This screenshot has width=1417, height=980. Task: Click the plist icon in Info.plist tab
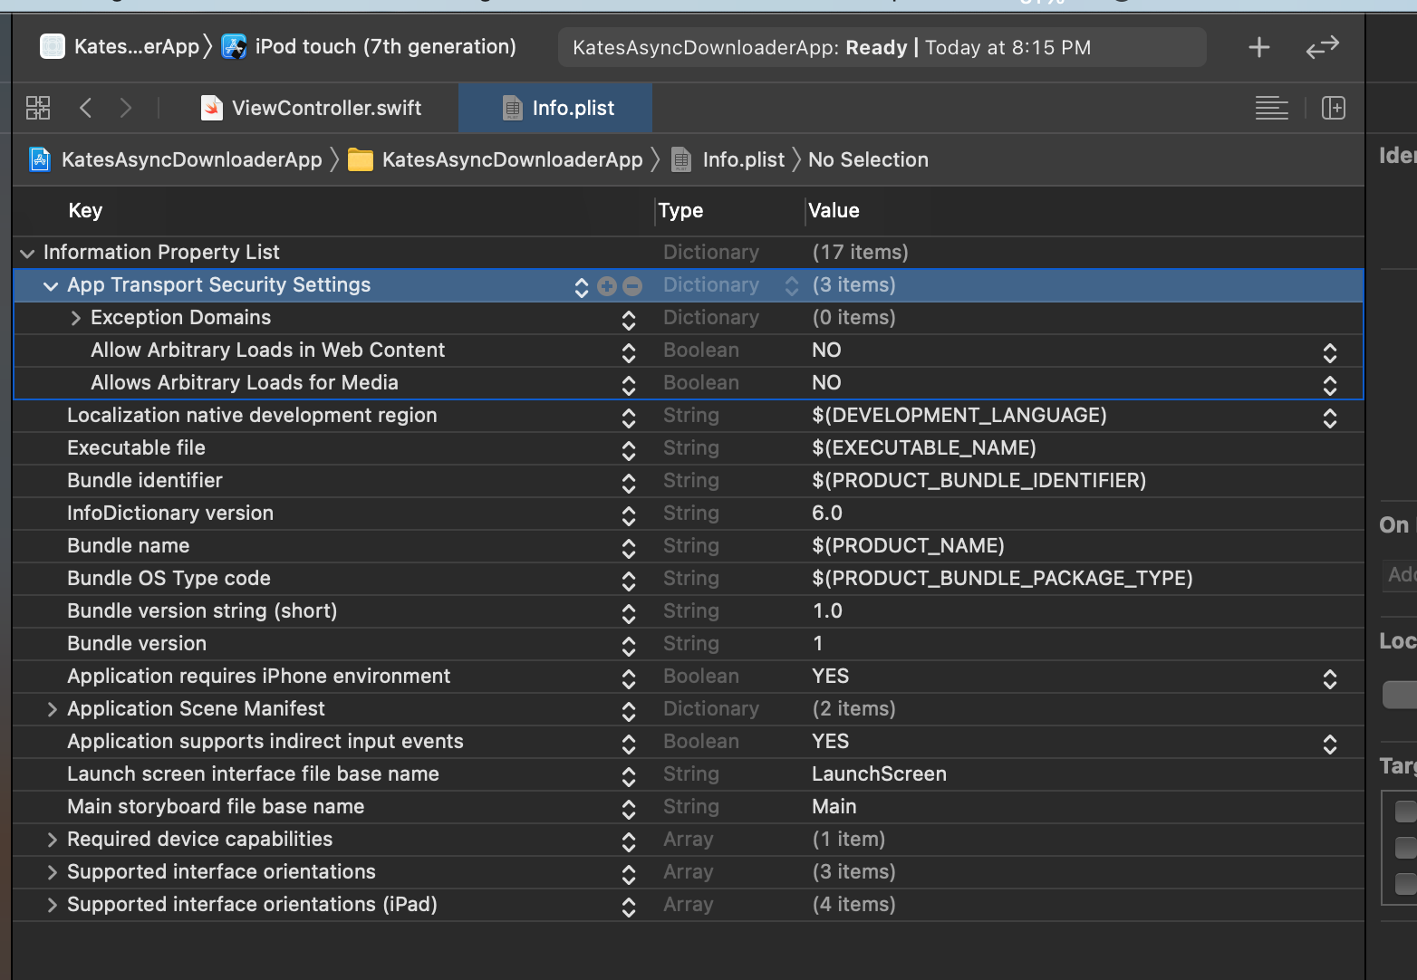pyautogui.click(x=513, y=108)
